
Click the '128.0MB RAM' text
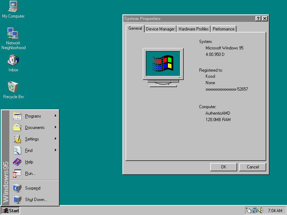pyautogui.click(x=218, y=120)
